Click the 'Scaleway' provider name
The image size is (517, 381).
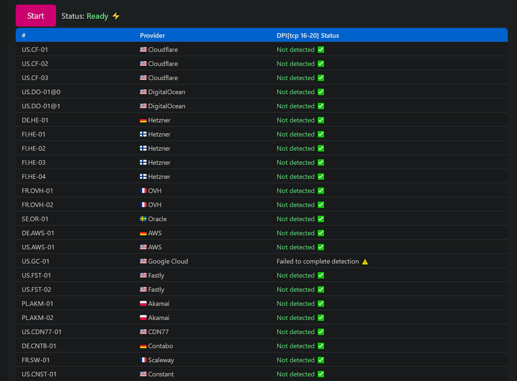coord(161,360)
